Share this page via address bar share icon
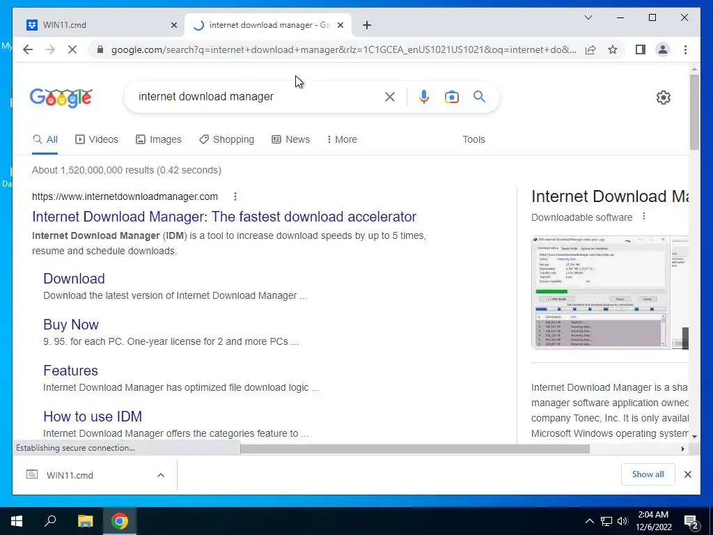The image size is (713, 535). point(590,49)
